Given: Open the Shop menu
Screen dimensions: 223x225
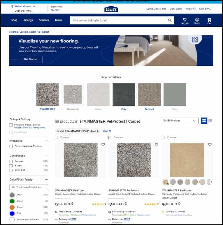Looking at the screenshot, I should click(x=14, y=20).
